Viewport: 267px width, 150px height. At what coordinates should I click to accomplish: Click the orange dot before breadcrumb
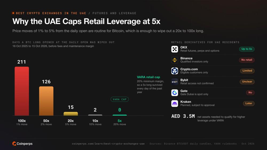coord(13,13)
